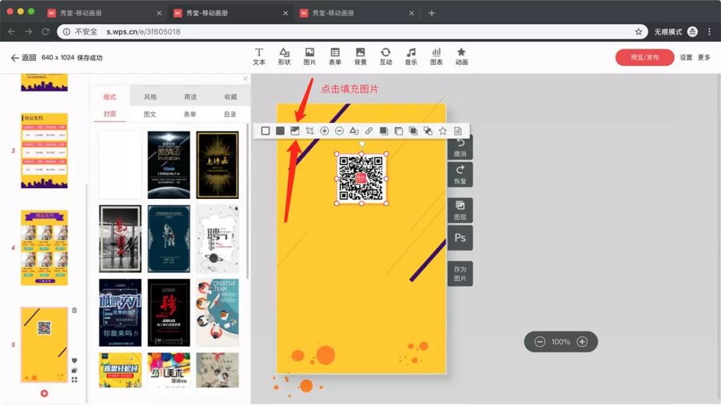
Task: Select the solid fill square icon in floating toolbar
Action: (x=280, y=131)
